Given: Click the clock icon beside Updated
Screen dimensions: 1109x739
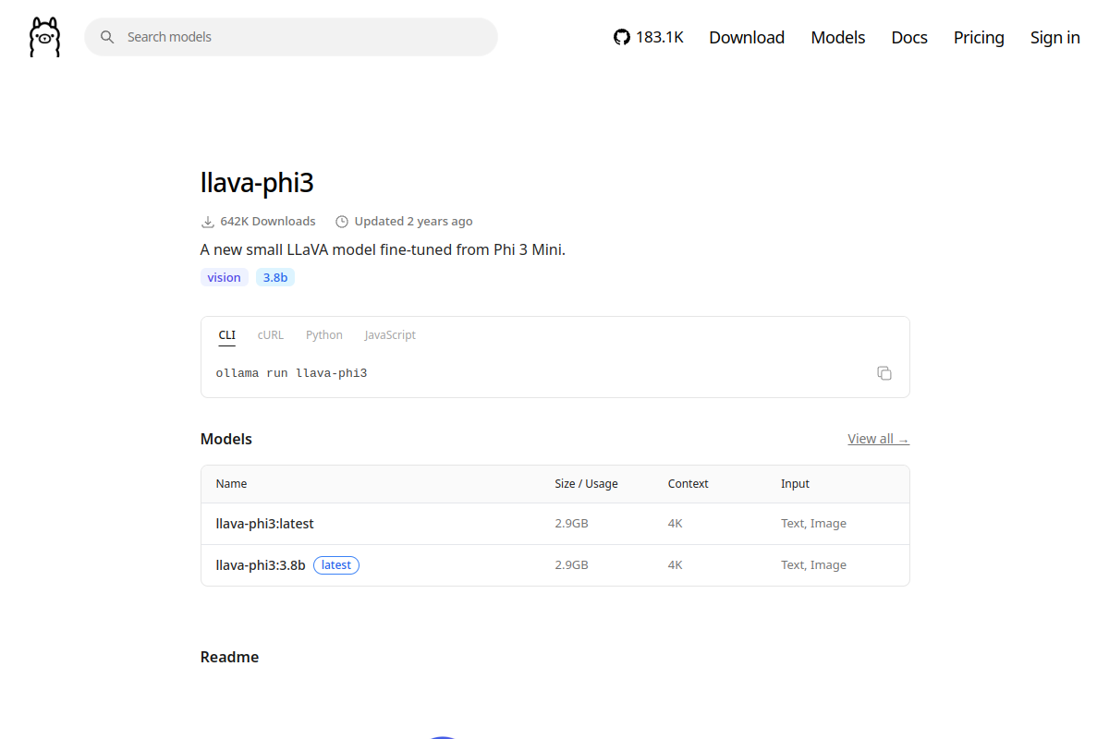Looking at the screenshot, I should click(x=342, y=222).
